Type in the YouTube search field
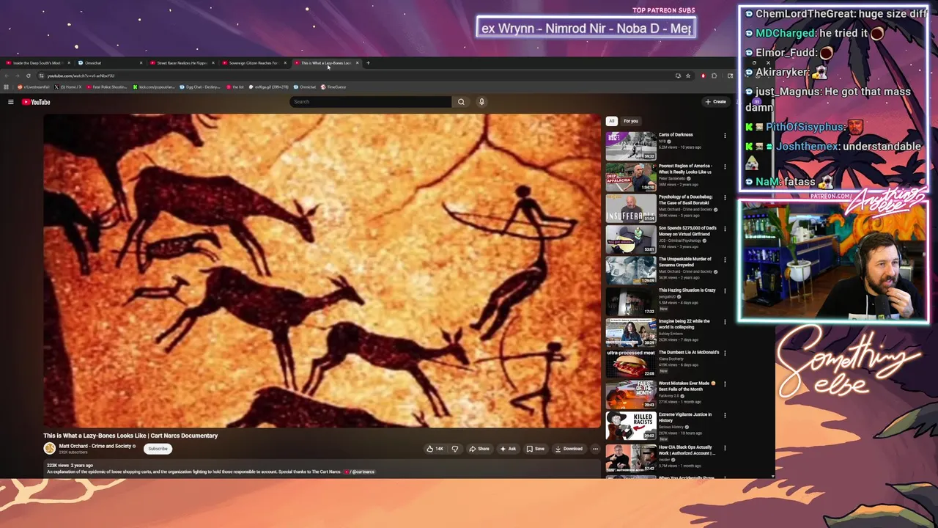 (370, 102)
